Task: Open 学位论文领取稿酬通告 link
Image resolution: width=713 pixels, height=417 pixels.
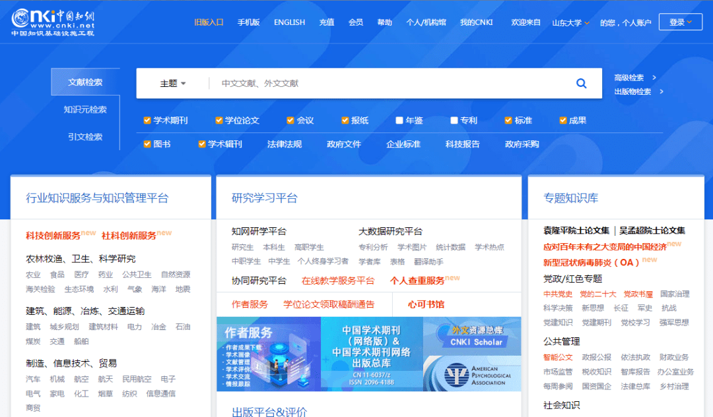Action: [329, 304]
